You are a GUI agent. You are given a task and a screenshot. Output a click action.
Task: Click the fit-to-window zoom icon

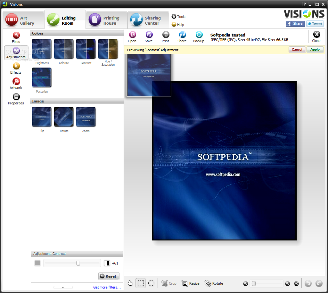296,284
